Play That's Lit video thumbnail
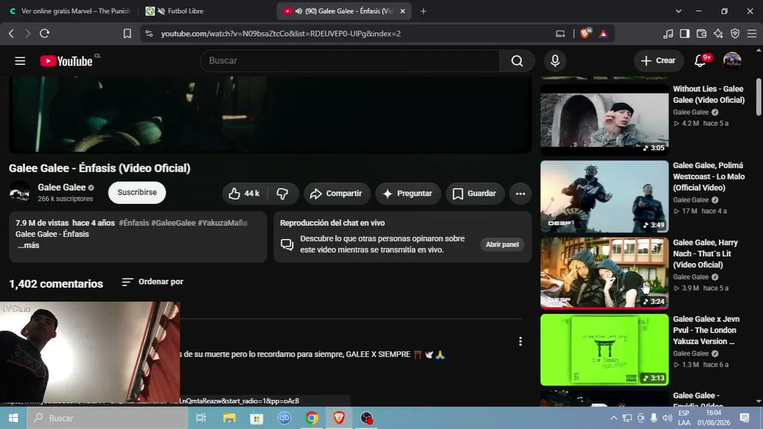Screen dimensions: 763x429 [604, 273]
